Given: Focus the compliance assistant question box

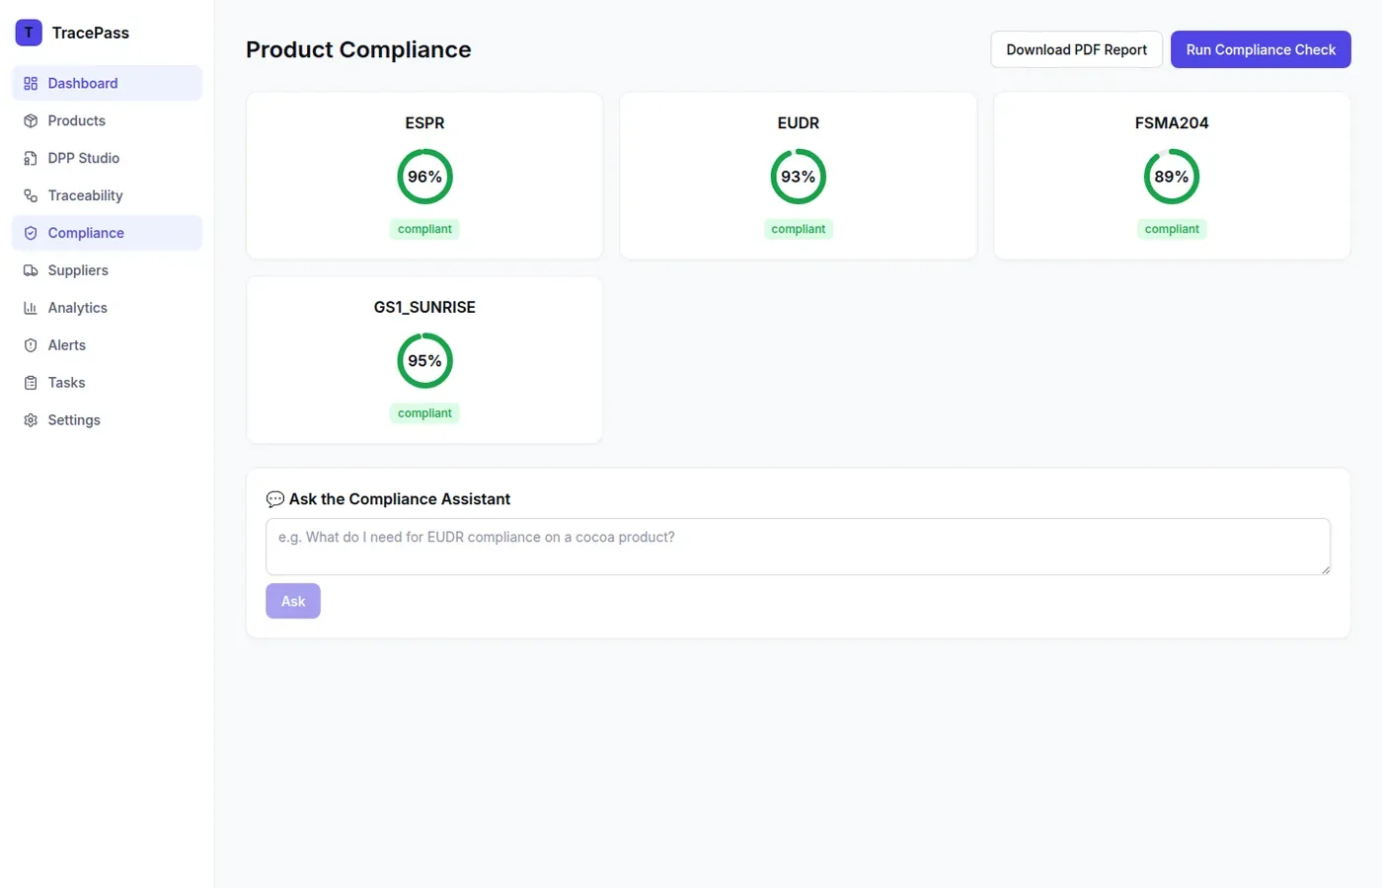Looking at the screenshot, I should [x=798, y=547].
